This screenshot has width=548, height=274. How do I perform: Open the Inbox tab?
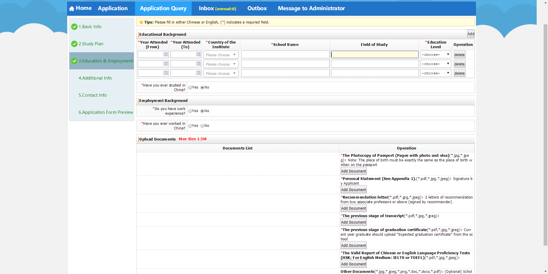coord(217,8)
